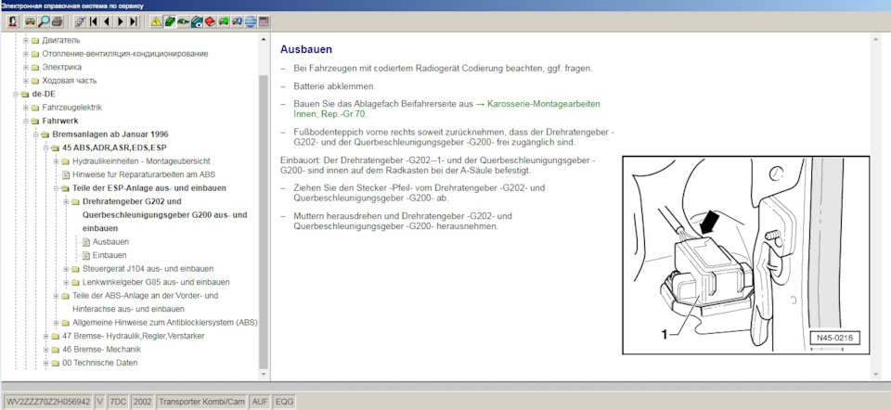891x410 pixels.
Task: Follow Karosserie-Montagearbeiten Innen; Rep.-Gr.70 link
Action: pyautogui.click(x=446, y=109)
